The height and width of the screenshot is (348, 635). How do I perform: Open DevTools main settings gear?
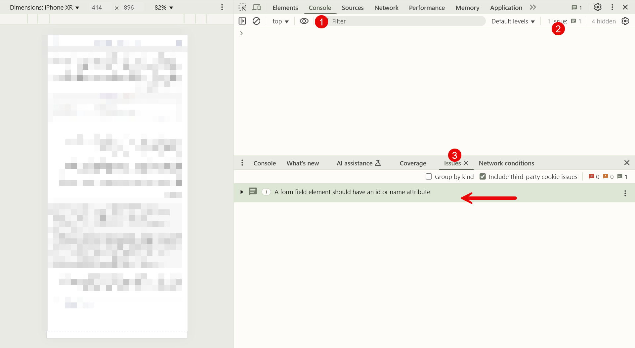[x=598, y=7]
